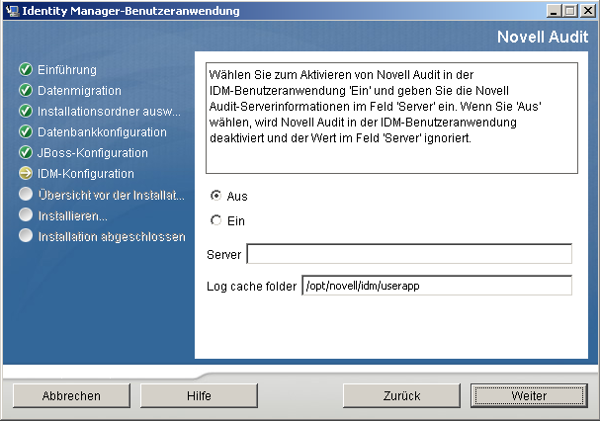The image size is (600, 421).
Task: Click the 'Einführung' step label
Action: coord(67,70)
